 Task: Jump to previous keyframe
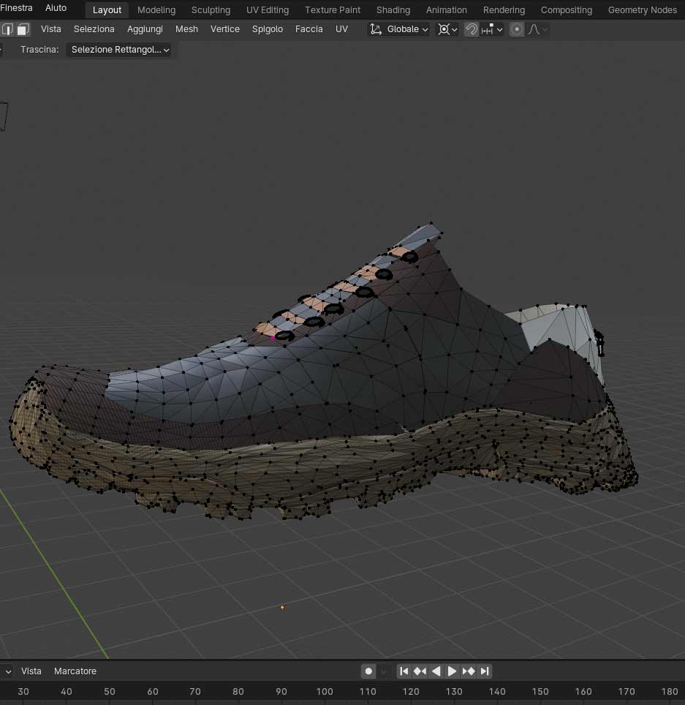click(420, 671)
